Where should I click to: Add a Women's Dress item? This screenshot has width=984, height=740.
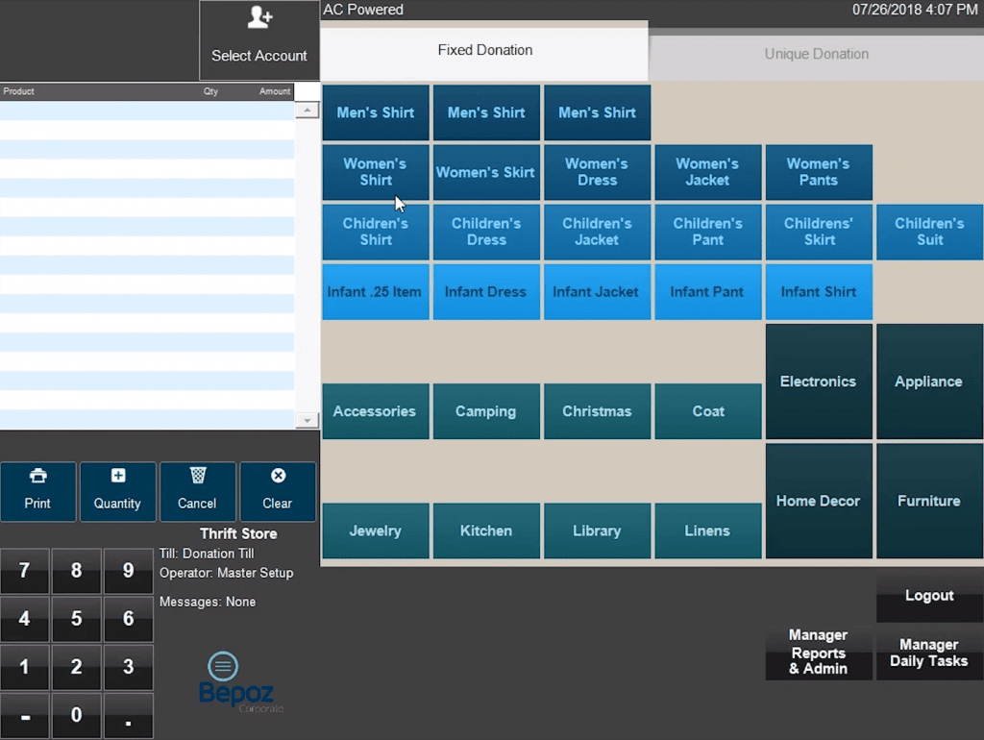(x=597, y=173)
